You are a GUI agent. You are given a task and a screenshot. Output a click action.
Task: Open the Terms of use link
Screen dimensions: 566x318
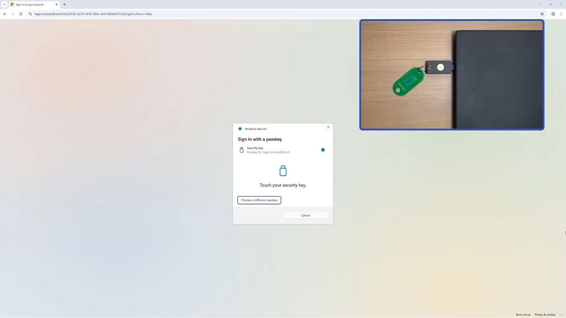pyautogui.click(x=523, y=314)
